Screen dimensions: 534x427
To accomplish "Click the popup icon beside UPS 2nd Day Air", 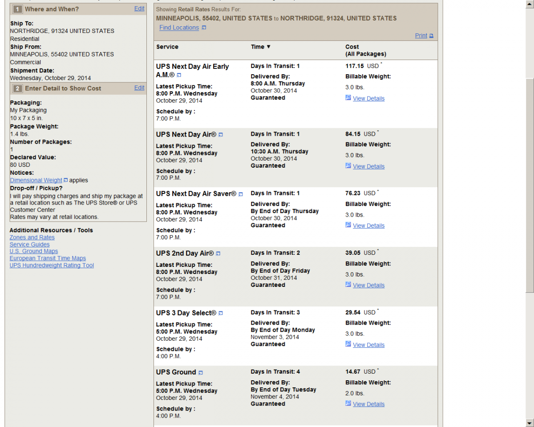I will pyautogui.click(x=218, y=254).
